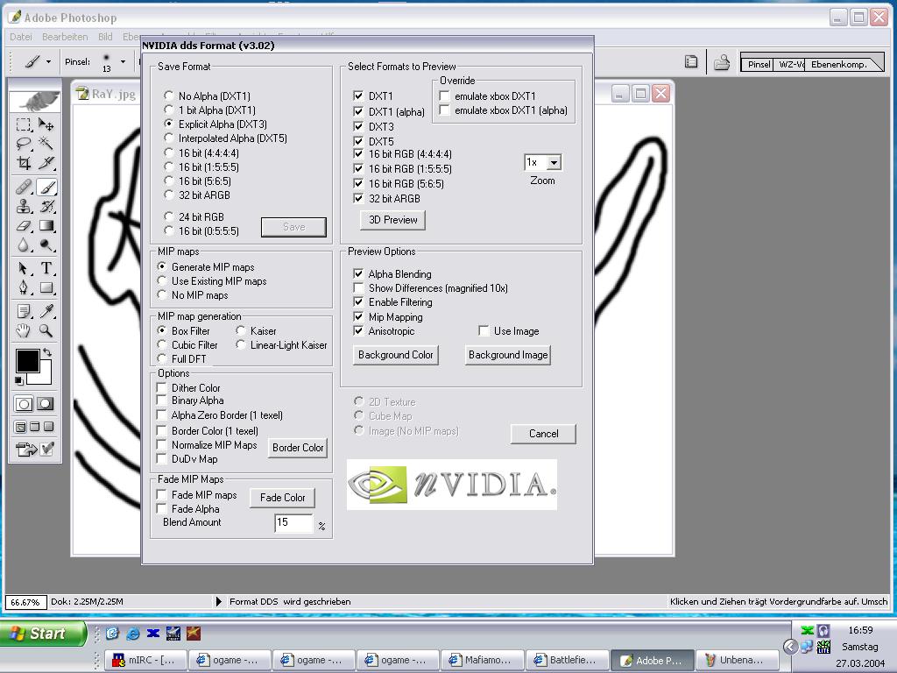The image size is (897, 673).
Task: Click the Border Color button
Action: tap(298, 448)
